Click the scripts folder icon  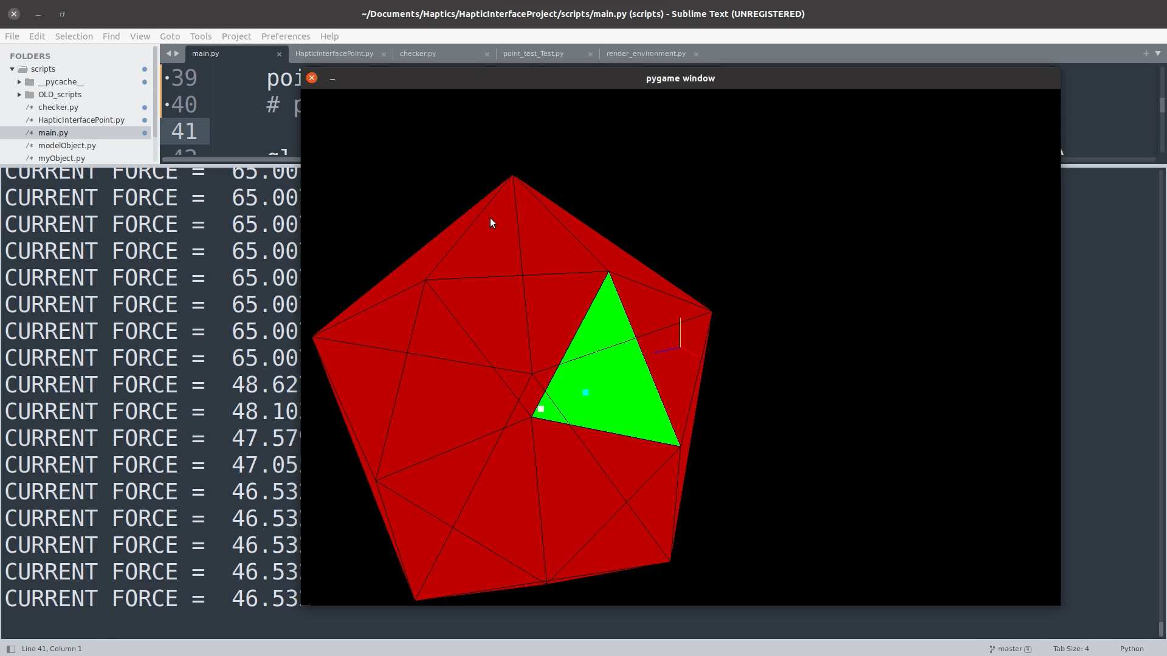pos(23,69)
